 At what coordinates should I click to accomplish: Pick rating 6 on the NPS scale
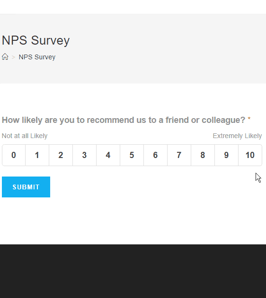tap(155, 155)
